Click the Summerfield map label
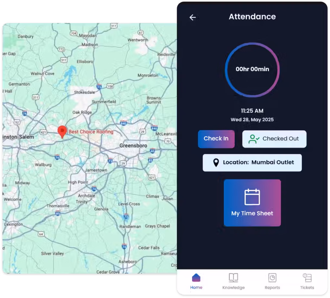330x298 pixels. click(104, 102)
